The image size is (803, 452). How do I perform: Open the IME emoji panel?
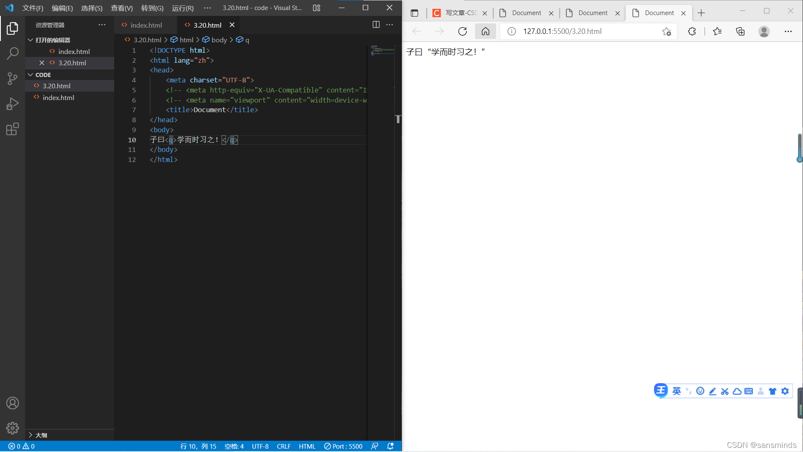coord(700,391)
